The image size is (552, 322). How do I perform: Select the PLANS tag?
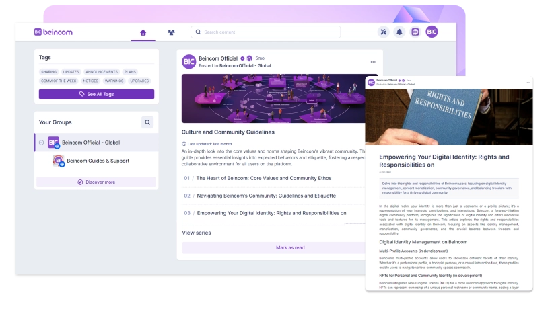[x=130, y=72]
